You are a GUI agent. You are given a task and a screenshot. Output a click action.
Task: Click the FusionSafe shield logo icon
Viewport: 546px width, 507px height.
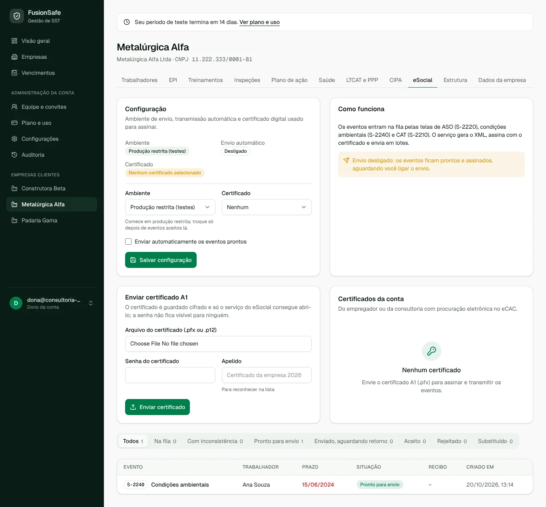pyautogui.click(x=17, y=16)
